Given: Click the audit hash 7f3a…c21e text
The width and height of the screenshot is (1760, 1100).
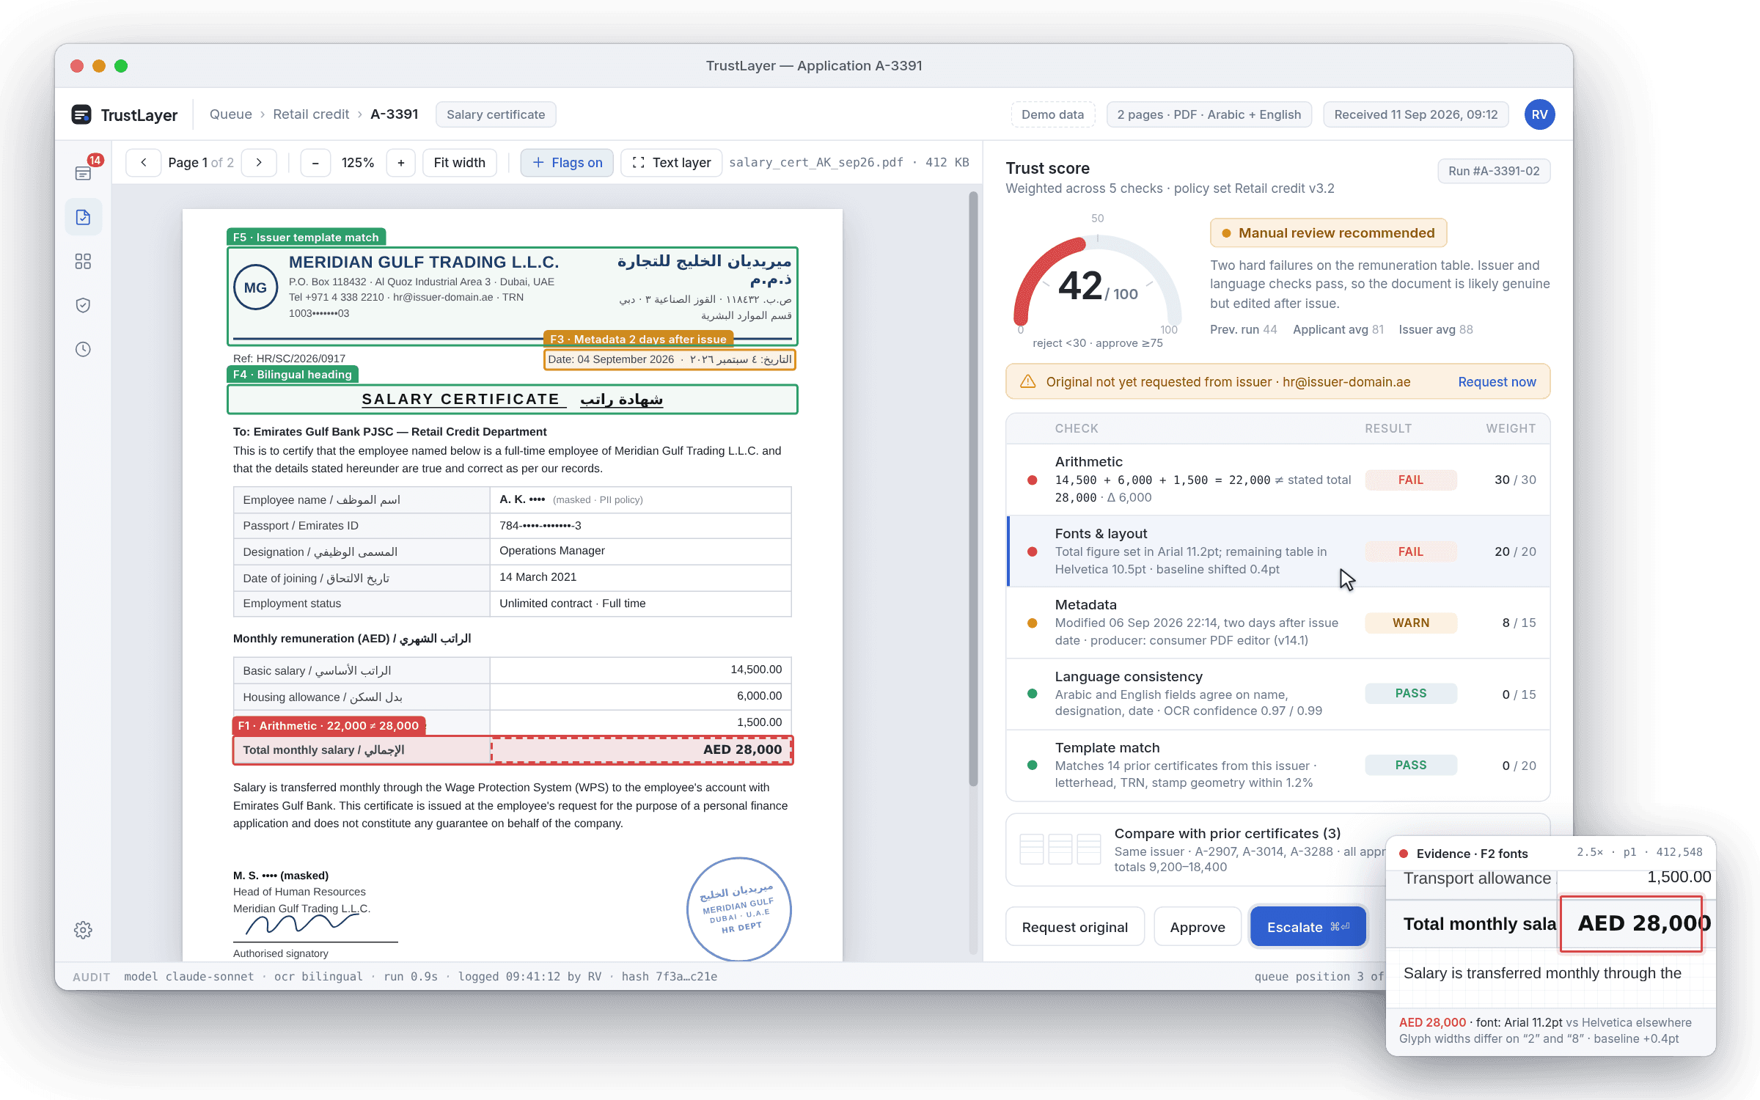Looking at the screenshot, I should tap(670, 976).
